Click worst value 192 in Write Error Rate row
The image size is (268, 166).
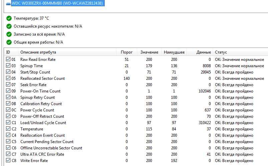point(174,160)
